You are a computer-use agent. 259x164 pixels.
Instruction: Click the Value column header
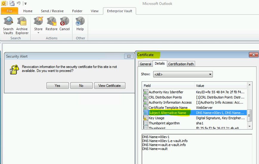(221, 86)
